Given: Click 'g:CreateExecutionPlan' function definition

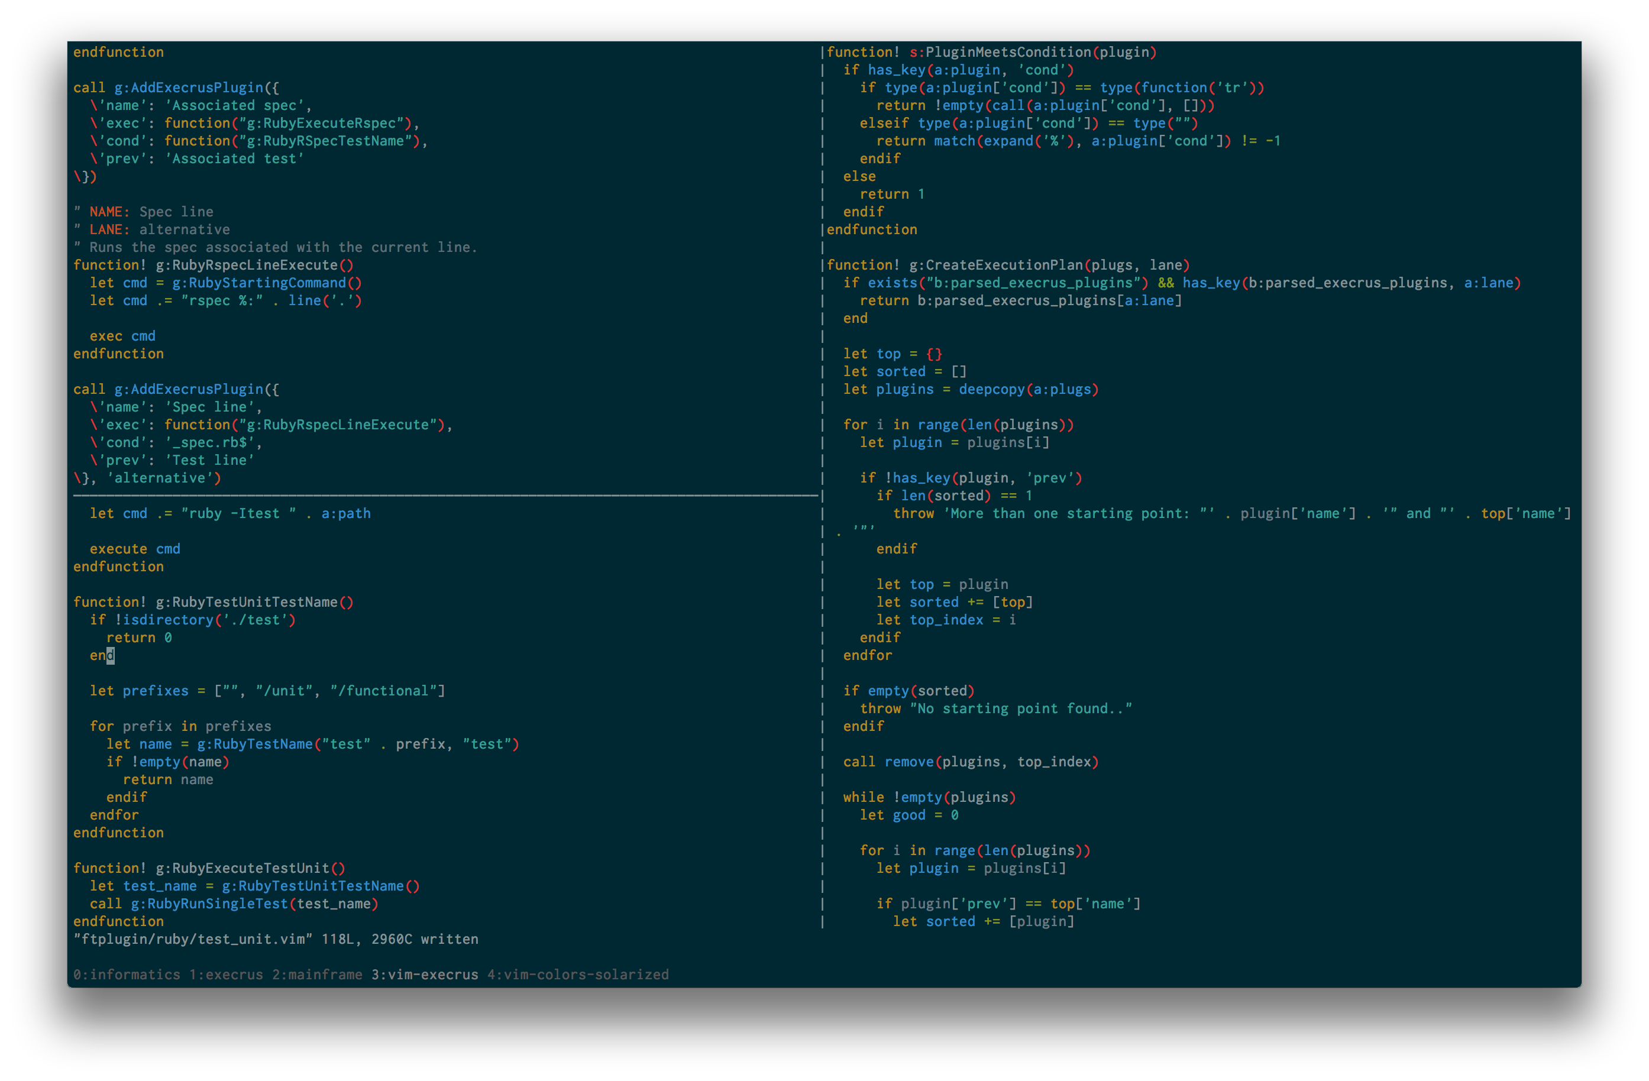Looking at the screenshot, I should (995, 266).
